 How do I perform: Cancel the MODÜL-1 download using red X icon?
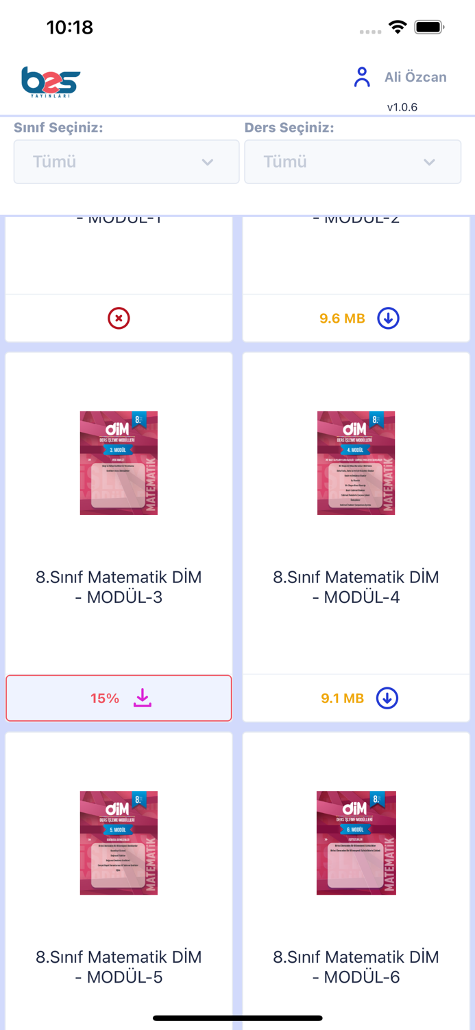point(119,319)
